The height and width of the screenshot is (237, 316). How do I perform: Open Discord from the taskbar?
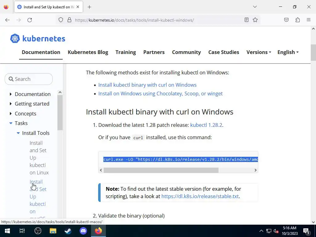click(83, 231)
